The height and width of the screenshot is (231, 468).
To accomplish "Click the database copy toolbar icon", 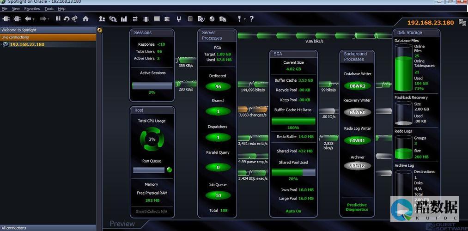I will 223,19.
